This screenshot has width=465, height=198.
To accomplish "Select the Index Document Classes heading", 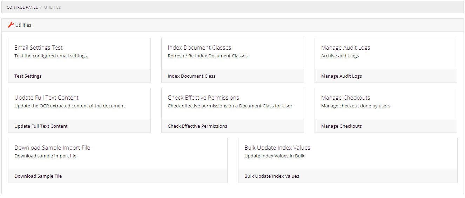I will pos(200,48).
